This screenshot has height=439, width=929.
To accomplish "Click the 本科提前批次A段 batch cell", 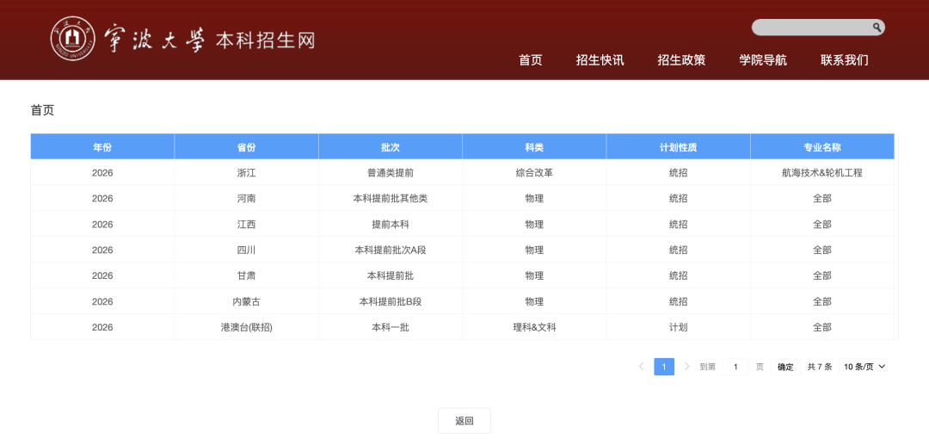I will 391,250.
